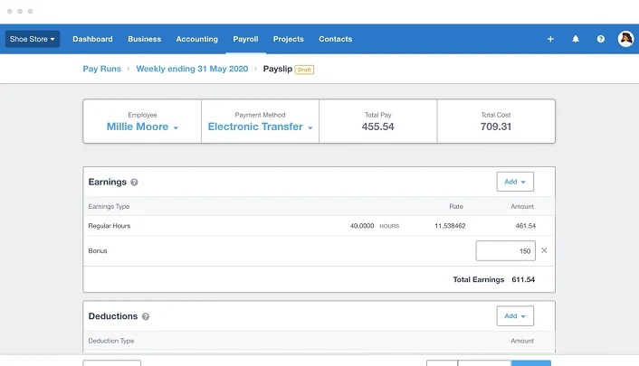The image size is (639, 366).
Task: Open the Earnings Add dropdown
Action: point(515,182)
